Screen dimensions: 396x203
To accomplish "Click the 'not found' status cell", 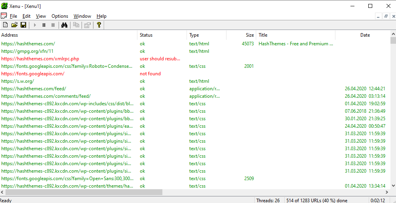I will 150,74.
